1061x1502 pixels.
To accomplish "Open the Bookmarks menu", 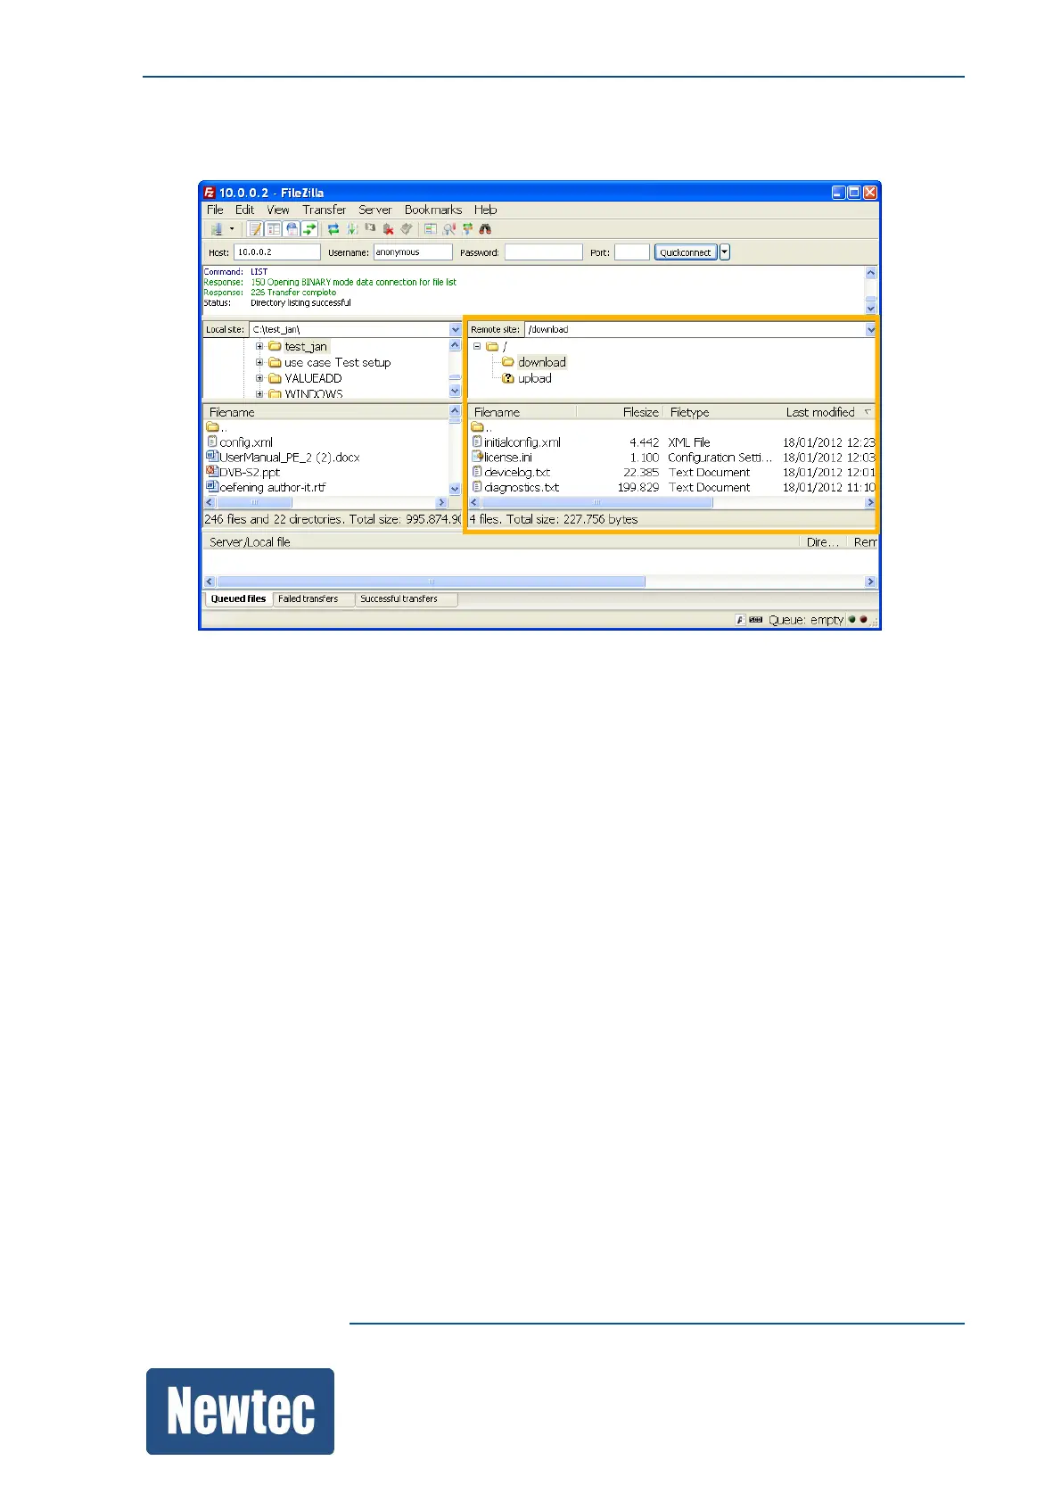I will 433,210.
